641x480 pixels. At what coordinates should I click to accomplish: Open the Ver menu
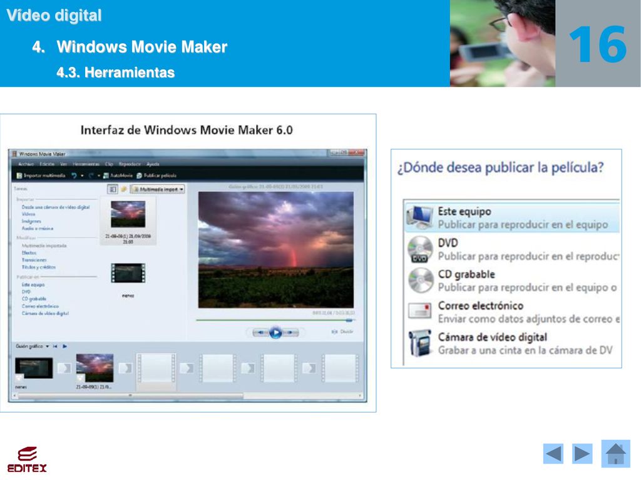(63, 164)
